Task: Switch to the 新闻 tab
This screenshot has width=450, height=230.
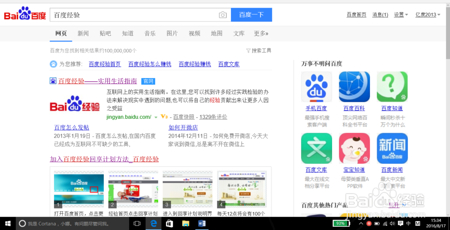Action: (83, 34)
